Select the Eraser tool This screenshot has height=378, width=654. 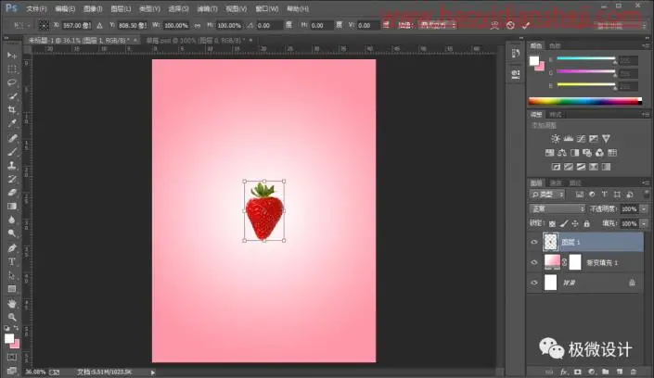(x=12, y=193)
